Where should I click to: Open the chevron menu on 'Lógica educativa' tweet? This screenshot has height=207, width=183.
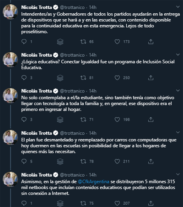pos(178,54)
